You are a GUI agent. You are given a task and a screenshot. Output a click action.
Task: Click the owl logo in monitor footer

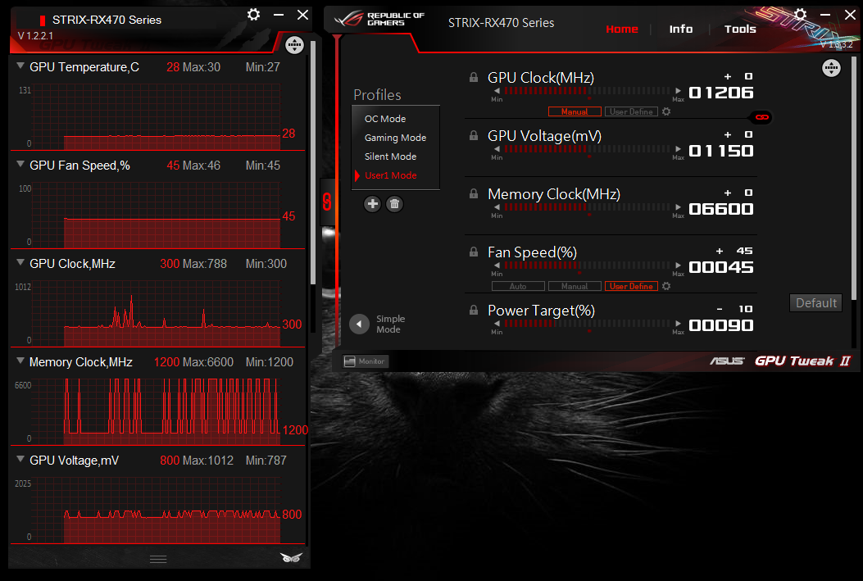coord(291,557)
